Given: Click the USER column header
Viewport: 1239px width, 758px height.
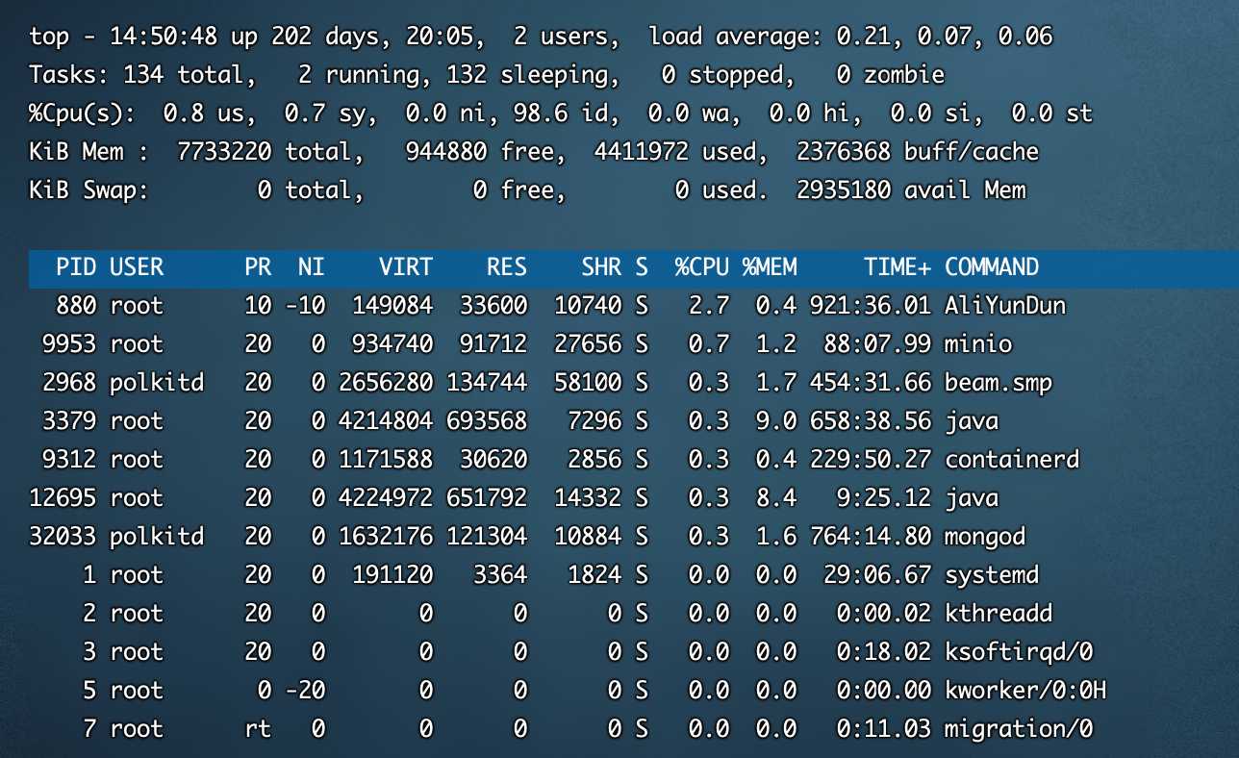Looking at the screenshot, I should tap(137, 267).
